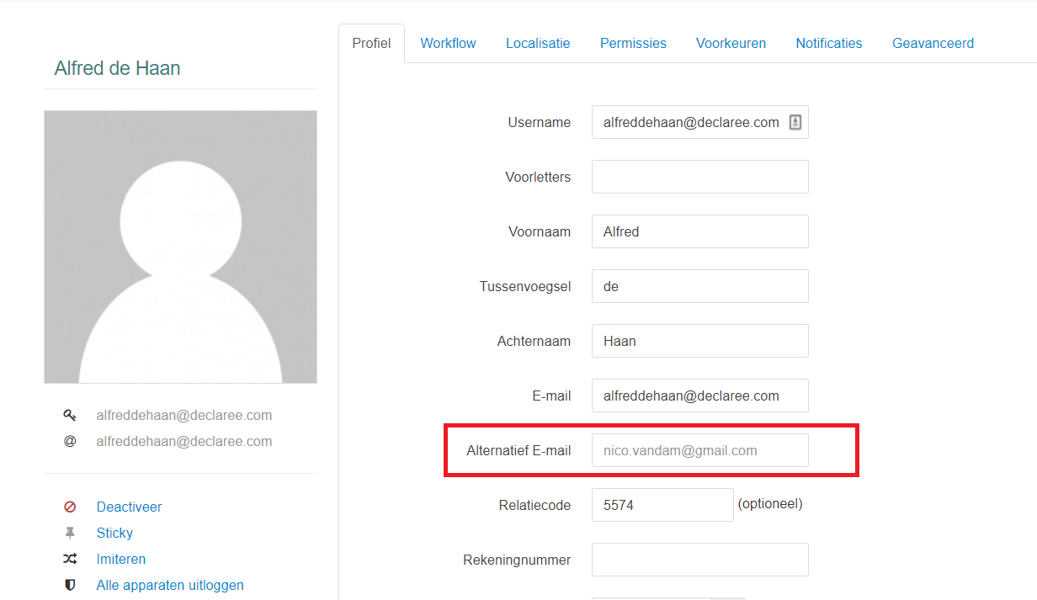This screenshot has width=1037, height=600.
Task: Click the Deactiveer link
Action: click(129, 507)
